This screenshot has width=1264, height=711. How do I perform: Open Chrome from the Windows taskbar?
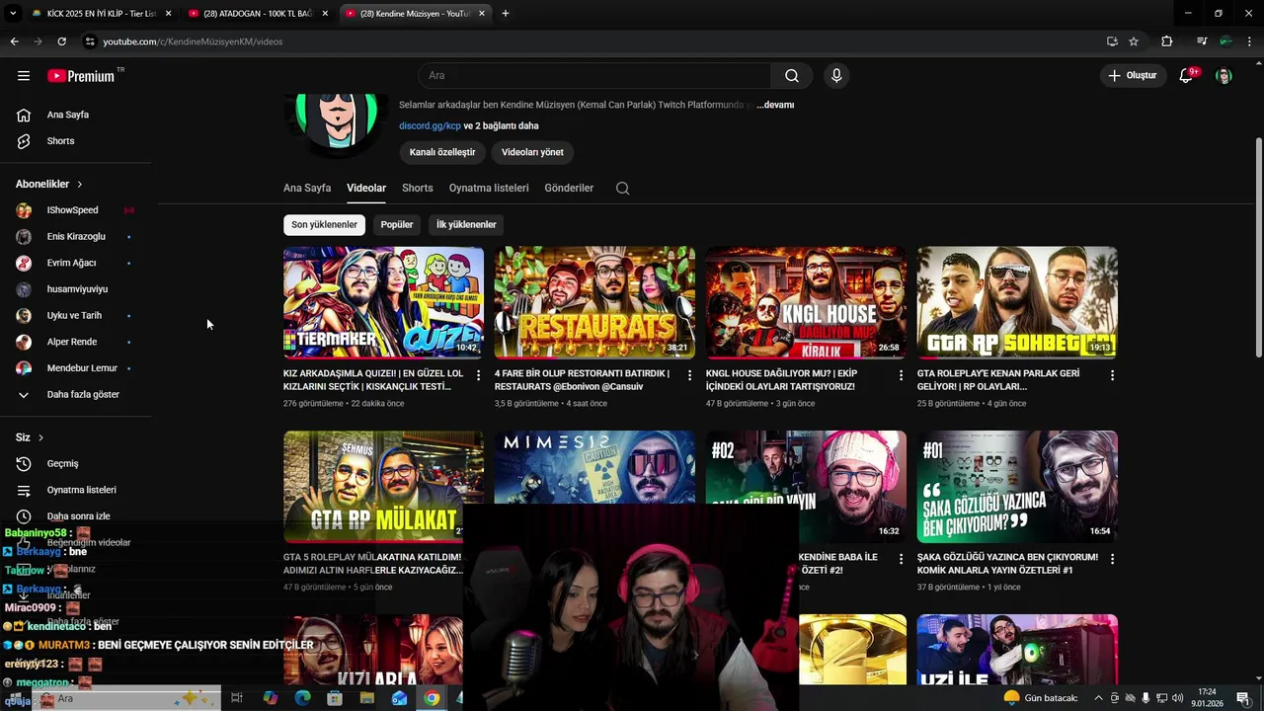432,698
